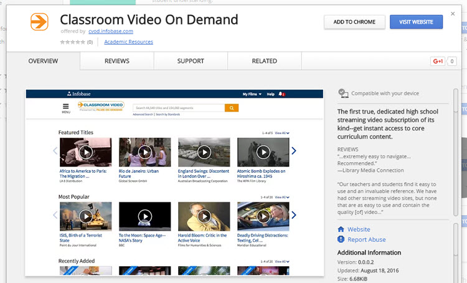This screenshot has height=283, width=467.
Task: Switch to the Overview tab
Action: pyautogui.click(x=43, y=61)
